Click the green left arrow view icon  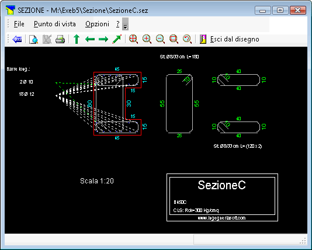(x=90, y=39)
